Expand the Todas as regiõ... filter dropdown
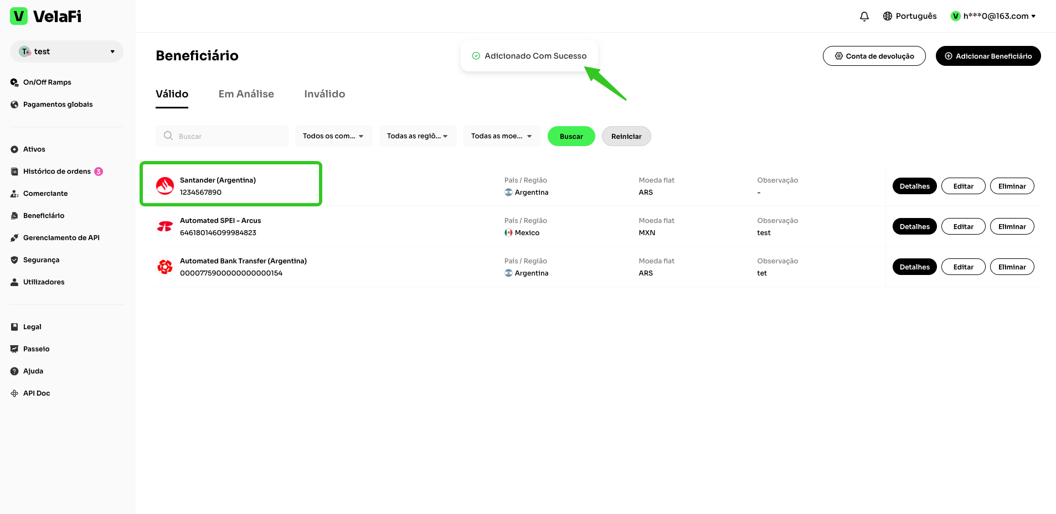This screenshot has height=514, width=1056. [418, 136]
